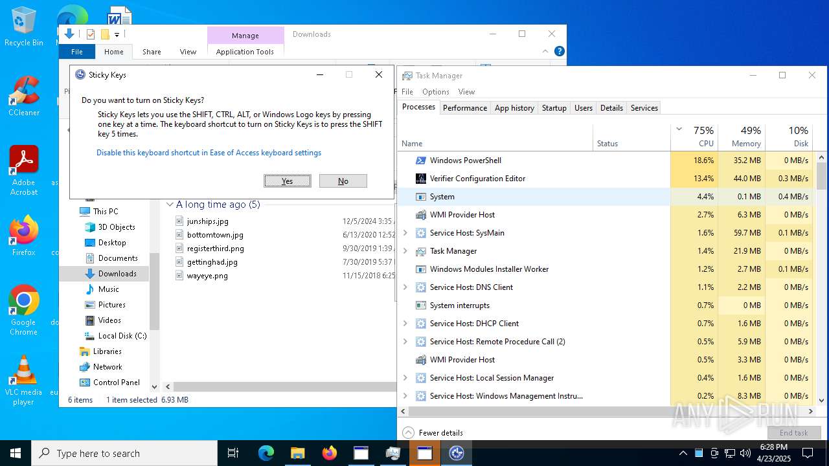This screenshot has height=466, width=829.
Task: Launch Firefox from desktop icon
Action: (x=24, y=236)
